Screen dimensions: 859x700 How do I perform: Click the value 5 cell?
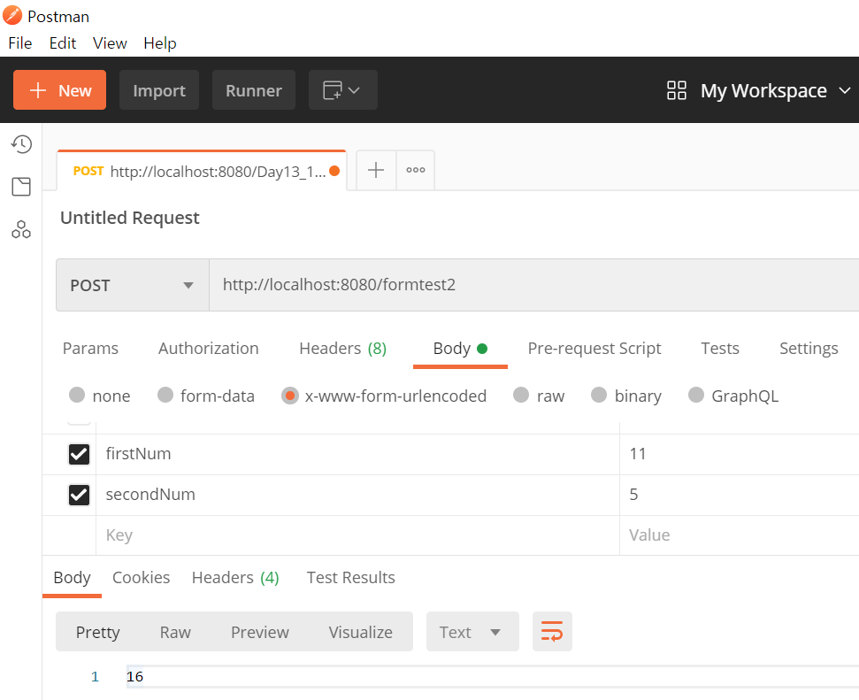click(740, 495)
